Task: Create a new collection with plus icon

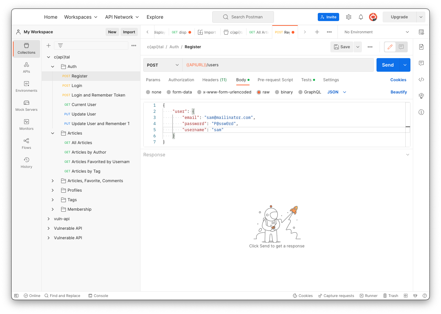Action: coord(49,46)
